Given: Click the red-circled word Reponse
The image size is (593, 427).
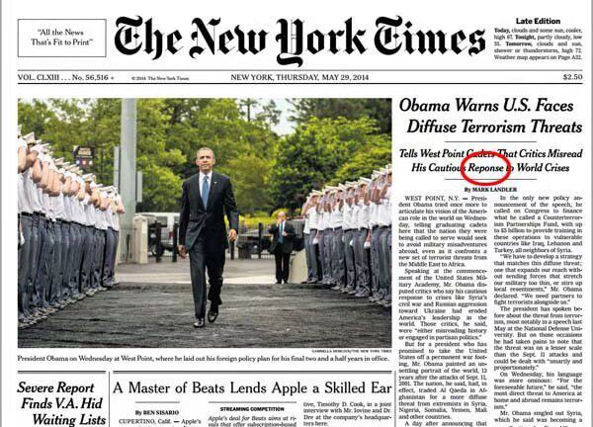Looking at the screenshot, I should click(486, 168).
